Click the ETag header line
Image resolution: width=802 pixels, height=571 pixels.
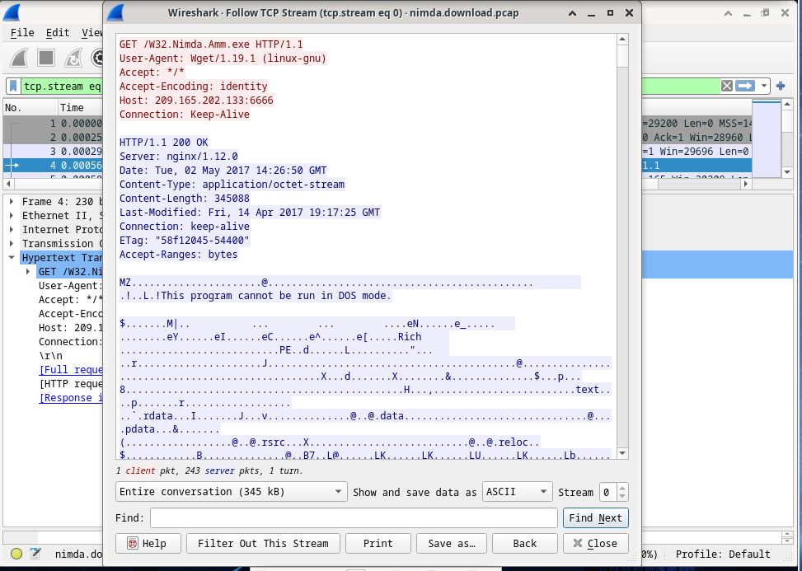click(x=184, y=241)
